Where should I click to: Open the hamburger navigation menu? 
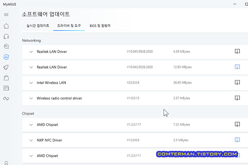click(6, 15)
